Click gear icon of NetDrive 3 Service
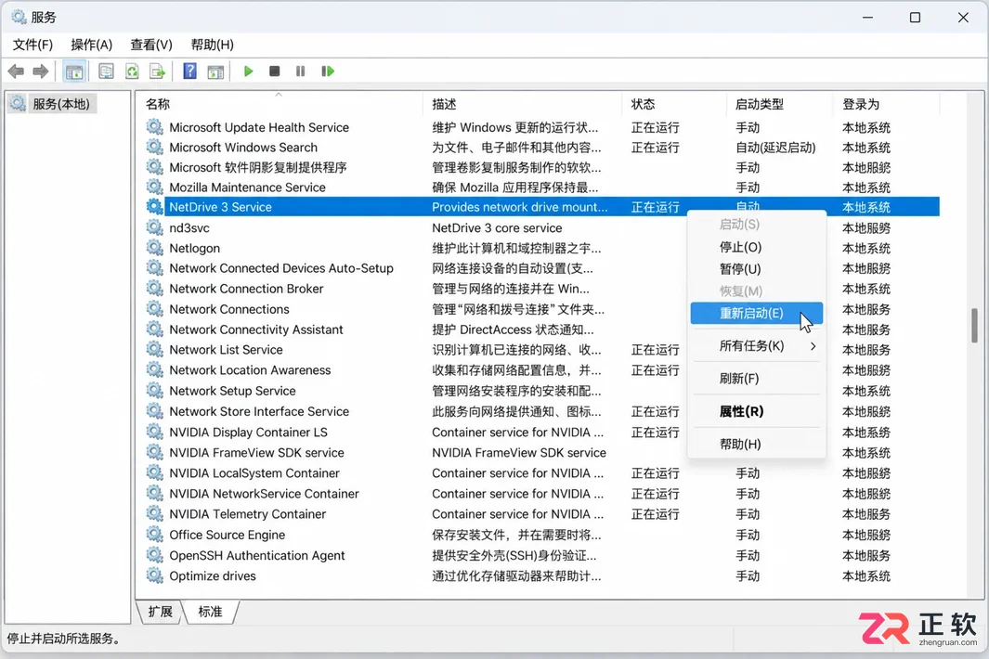 (154, 206)
